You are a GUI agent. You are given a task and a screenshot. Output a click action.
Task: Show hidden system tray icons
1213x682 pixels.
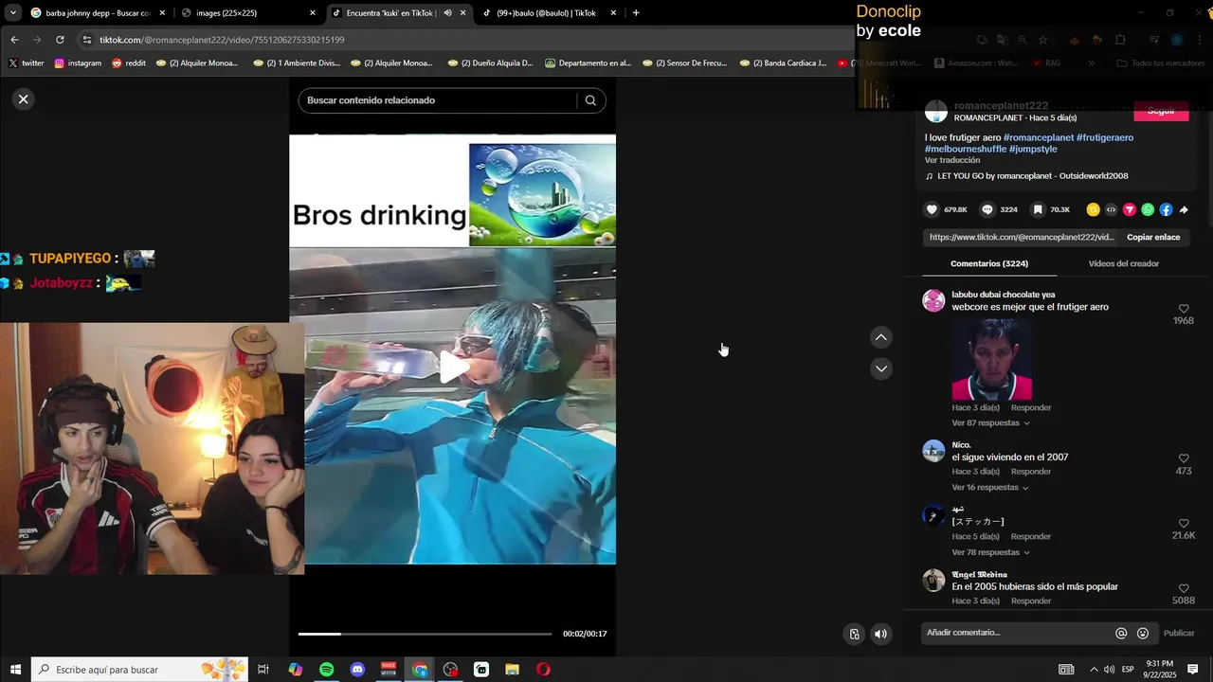[x=1094, y=670]
